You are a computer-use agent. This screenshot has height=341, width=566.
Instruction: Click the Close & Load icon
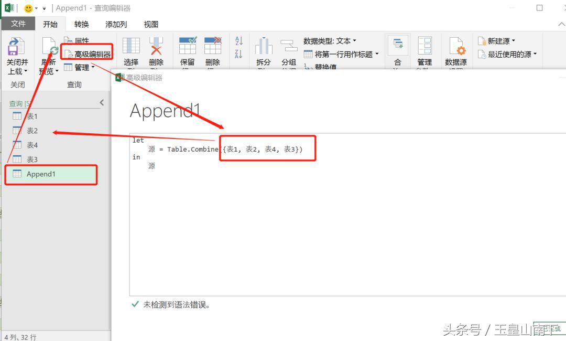16,47
